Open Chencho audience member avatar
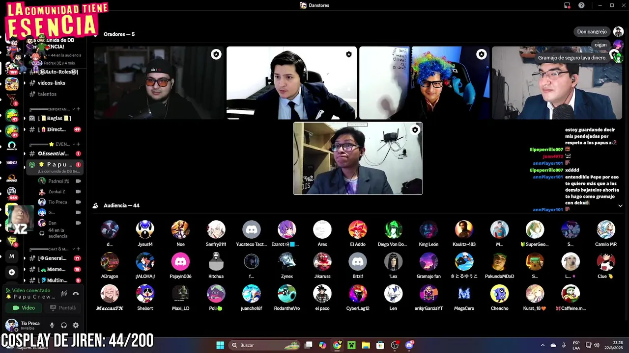 499,294
